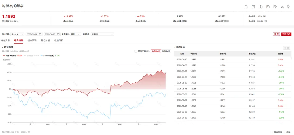Click the 日期 column header
This screenshot has height=135, width=294.
click(x=182, y=54)
